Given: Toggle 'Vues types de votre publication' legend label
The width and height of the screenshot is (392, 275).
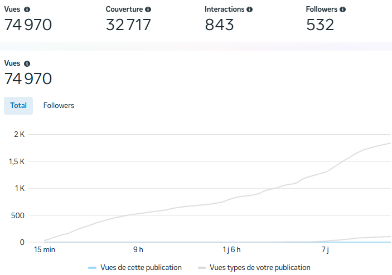Looking at the screenshot, I should (260, 268).
